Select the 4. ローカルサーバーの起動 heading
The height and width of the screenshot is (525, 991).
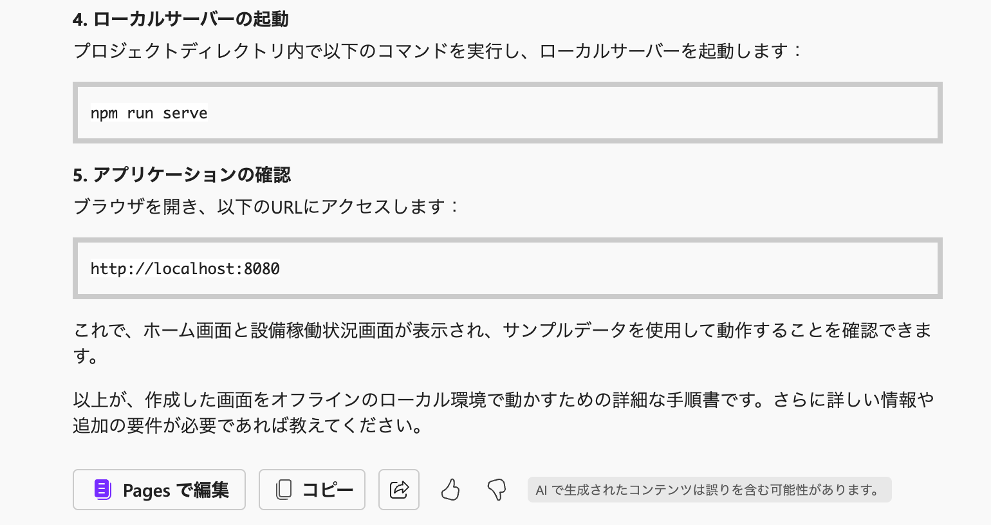180,19
